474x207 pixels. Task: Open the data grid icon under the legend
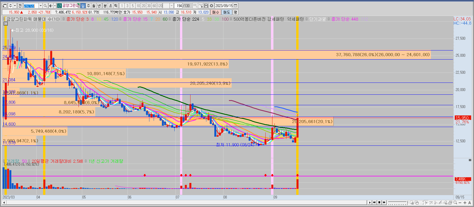point(6,24)
